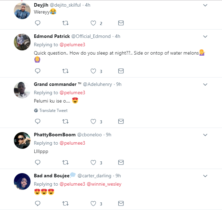This screenshot has width=222, height=210.
Task: Click Translate Tweet under Pelumi tweet
Action: tap(53, 111)
